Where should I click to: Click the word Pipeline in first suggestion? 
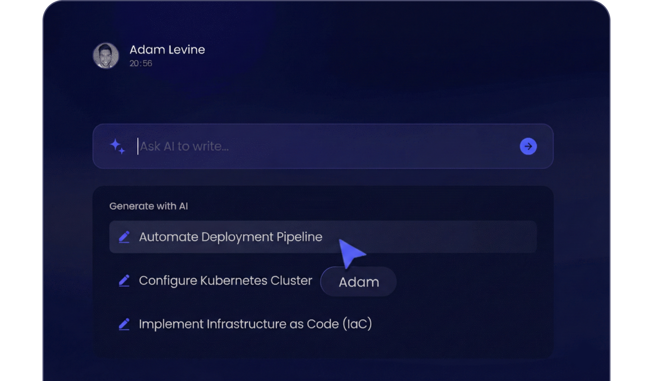tap(299, 237)
